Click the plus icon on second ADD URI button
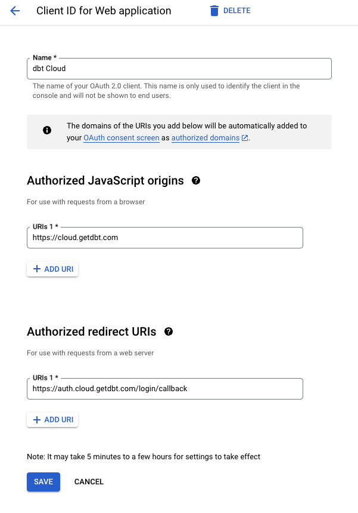This screenshot has height=513, width=358. [x=37, y=419]
